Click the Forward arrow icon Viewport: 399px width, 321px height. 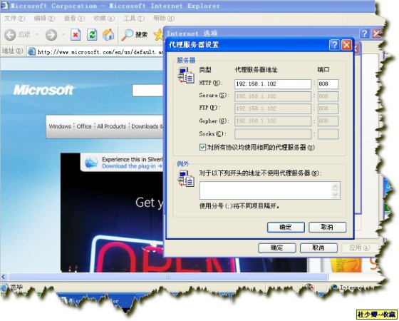(x=51, y=35)
